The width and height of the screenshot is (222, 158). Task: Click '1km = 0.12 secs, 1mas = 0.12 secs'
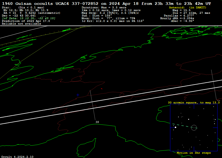[x=111, y=10]
